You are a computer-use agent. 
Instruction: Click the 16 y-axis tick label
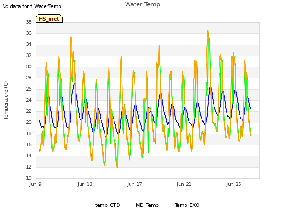(x=29, y=144)
